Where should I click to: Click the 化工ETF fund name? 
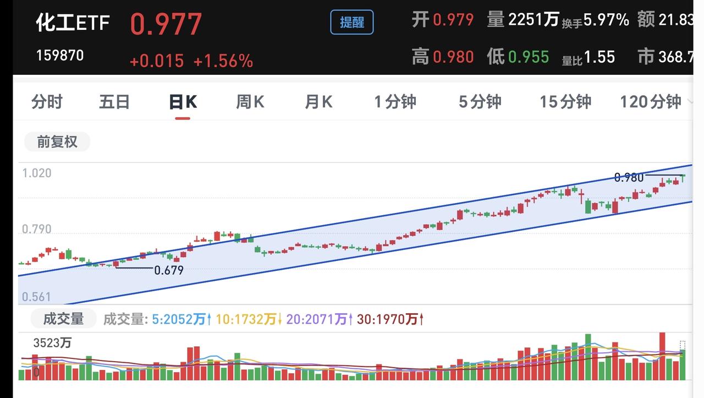pyautogui.click(x=73, y=23)
